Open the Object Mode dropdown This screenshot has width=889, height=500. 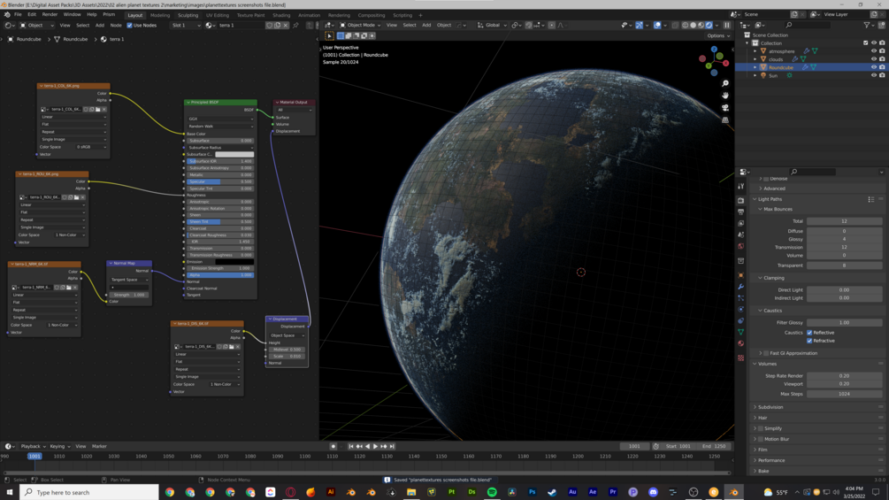coord(361,26)
